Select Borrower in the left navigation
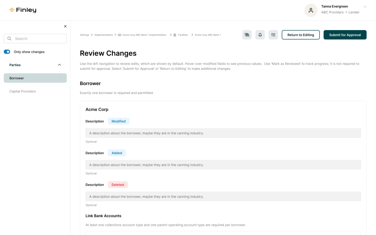This screenshot has width=376, height=235. coord(17,78)
